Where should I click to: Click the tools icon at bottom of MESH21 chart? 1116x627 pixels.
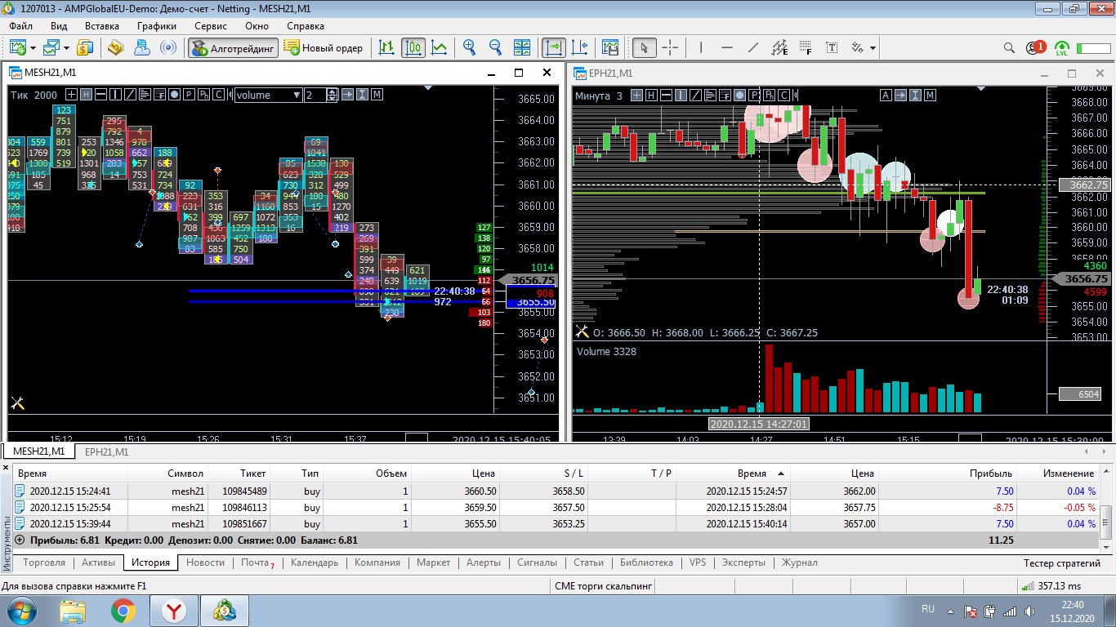pos(17,402)
